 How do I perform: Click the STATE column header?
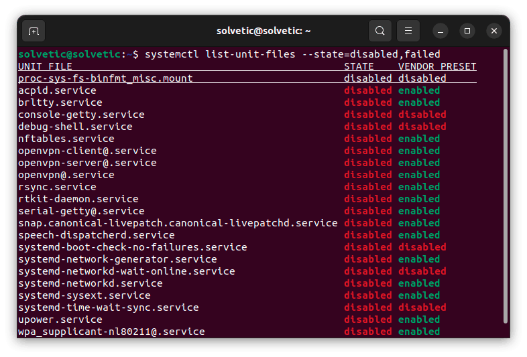click(359, 66)
